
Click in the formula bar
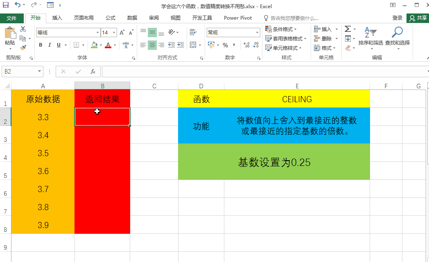pyautogui.click(x=265, y=72)
